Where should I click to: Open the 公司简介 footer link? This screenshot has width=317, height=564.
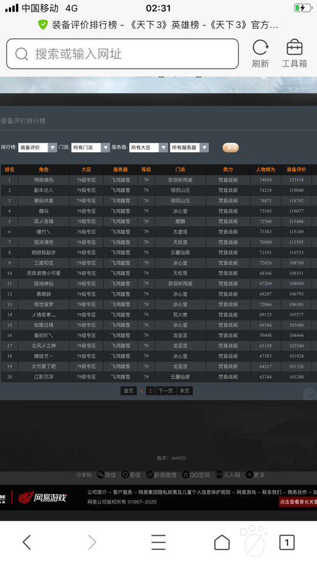click(97, 492)
